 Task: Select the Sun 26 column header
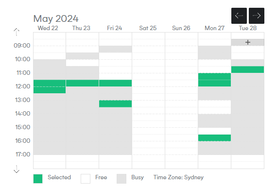tap(181, 28)
